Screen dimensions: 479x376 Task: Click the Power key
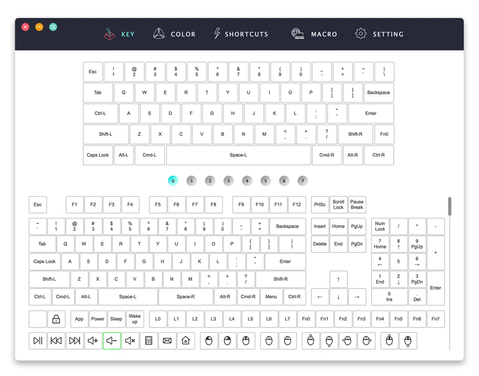[x=98, y=319]
